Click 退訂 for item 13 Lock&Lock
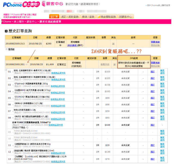 pos(153,159)
